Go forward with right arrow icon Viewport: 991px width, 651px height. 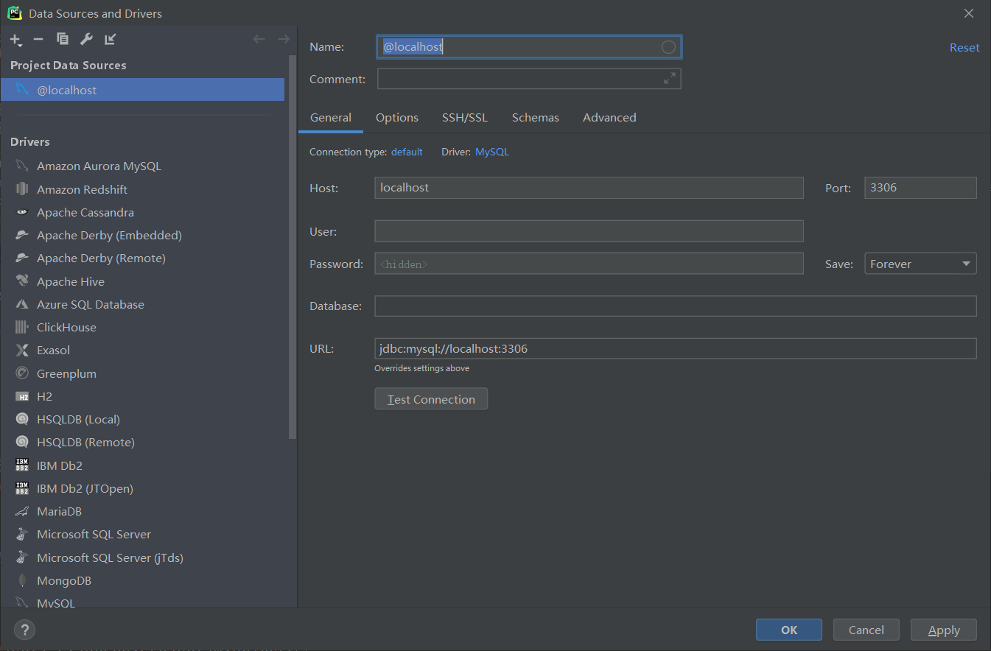pyautogui.click(x=283, y=39)
